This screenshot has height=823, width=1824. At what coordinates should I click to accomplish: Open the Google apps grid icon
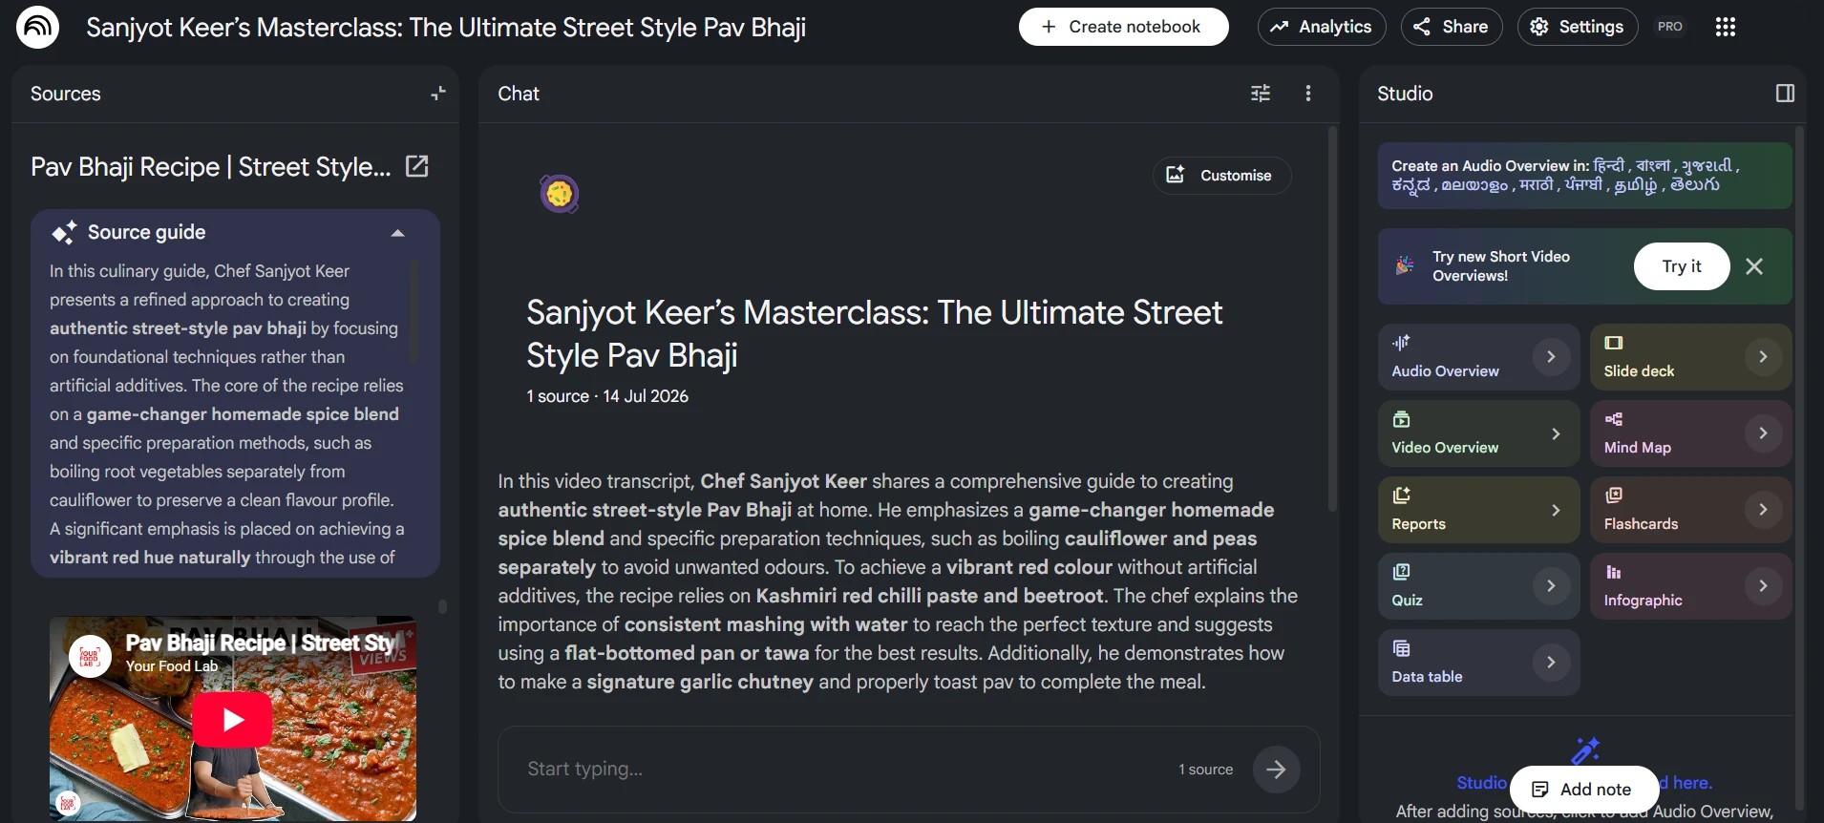point(1725,27)
